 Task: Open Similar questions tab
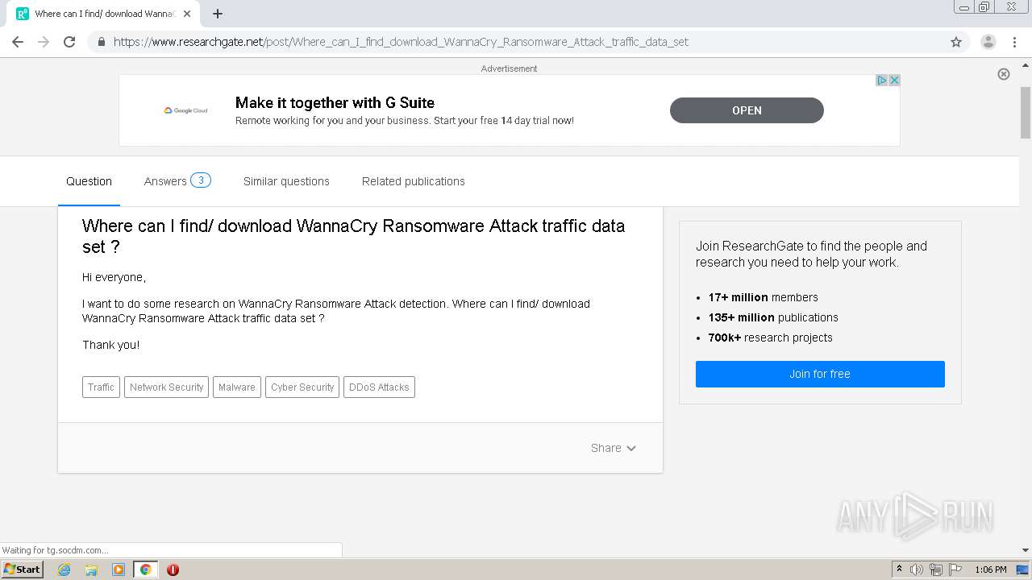(286, 181)
